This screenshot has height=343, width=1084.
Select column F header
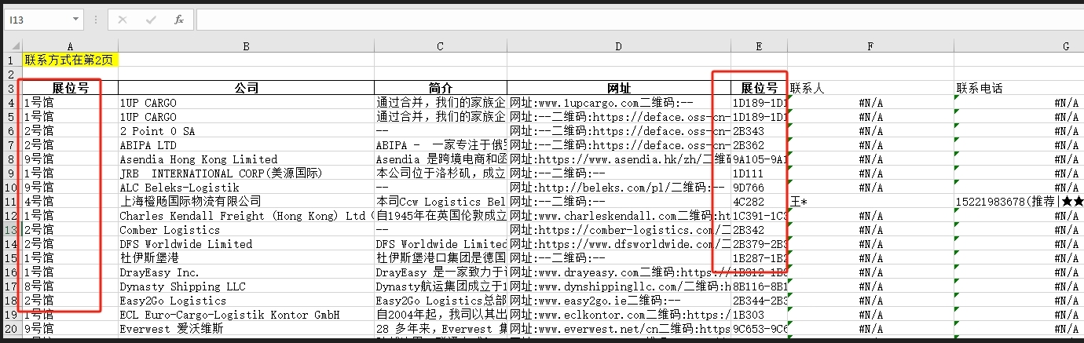click(x=870, y=46)
